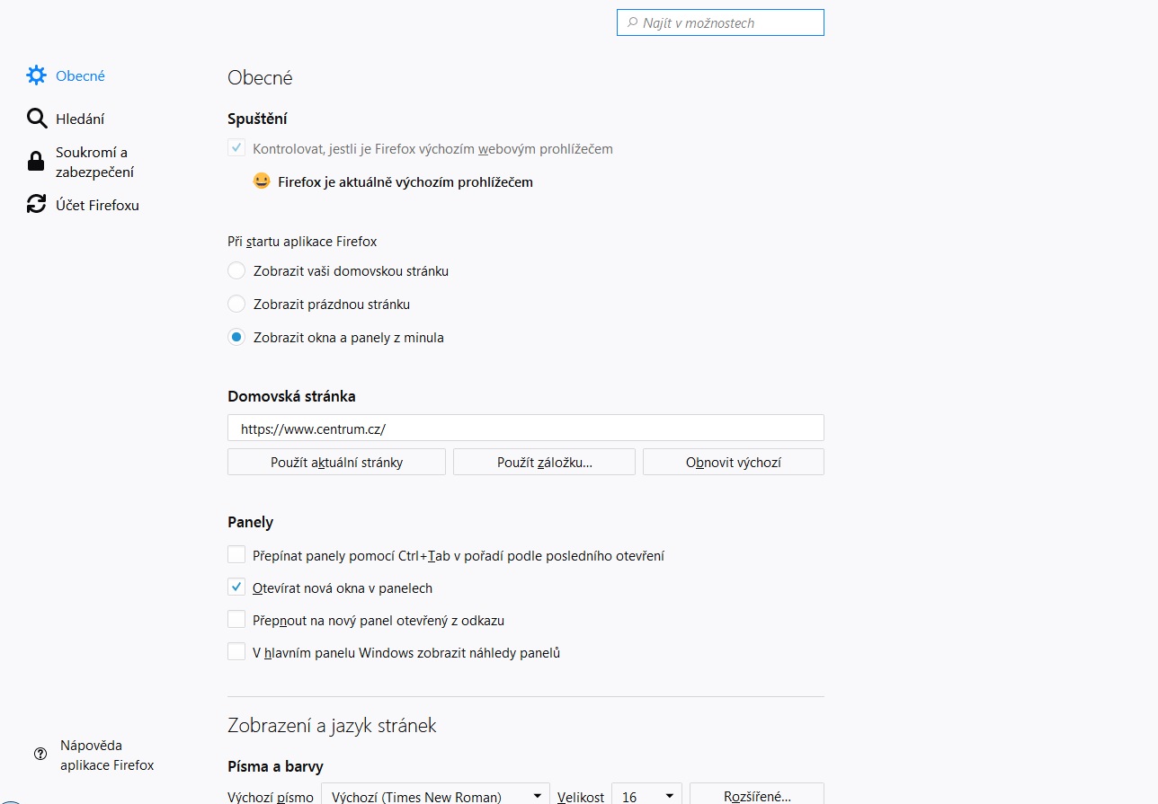Enable Ctrl+Tab panel switching checkbox

coord(236,554)
